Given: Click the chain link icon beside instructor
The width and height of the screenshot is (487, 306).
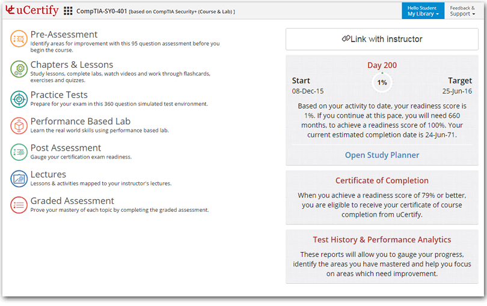Looking at the screenshot, I should (346, 38).
